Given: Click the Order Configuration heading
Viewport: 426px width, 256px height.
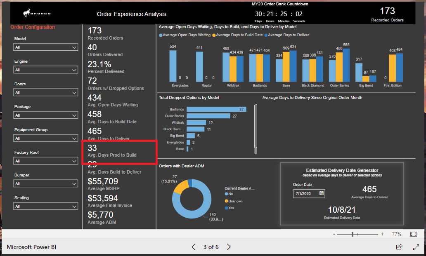Looking at the screenshot, I should click(33, 27).
